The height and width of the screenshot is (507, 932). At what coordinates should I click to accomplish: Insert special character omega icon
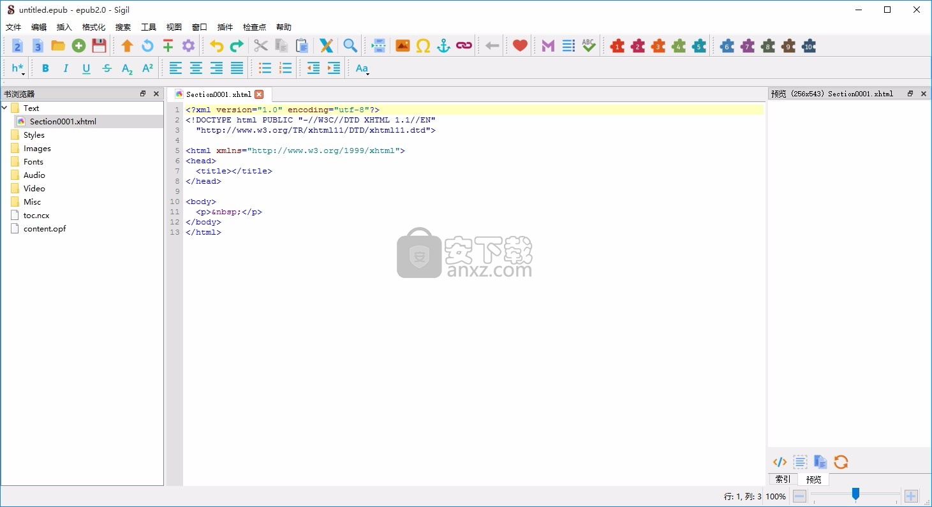(x=423, y=46)
